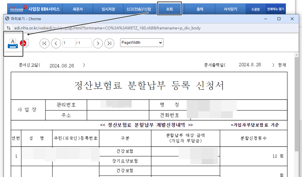302x177 pixels.
Task: Click the Chrome globe icon in title bar
Action: (7, 19)
